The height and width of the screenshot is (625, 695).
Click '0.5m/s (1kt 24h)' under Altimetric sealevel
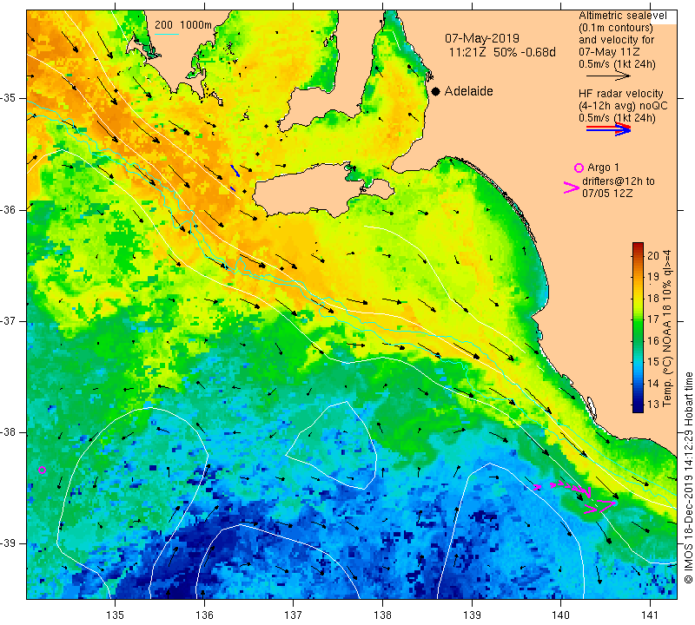point(617,64)
